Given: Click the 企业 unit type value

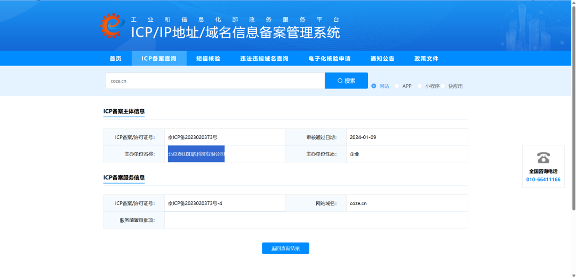Looking at the screenshot, I should [355, 154].
